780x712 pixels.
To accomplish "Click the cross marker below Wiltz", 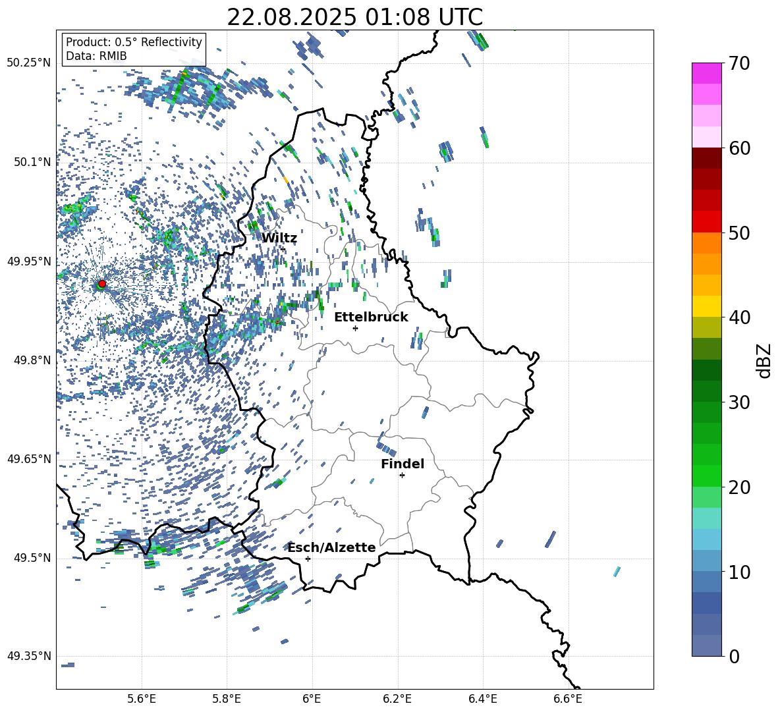I will [x=283, y=249].
